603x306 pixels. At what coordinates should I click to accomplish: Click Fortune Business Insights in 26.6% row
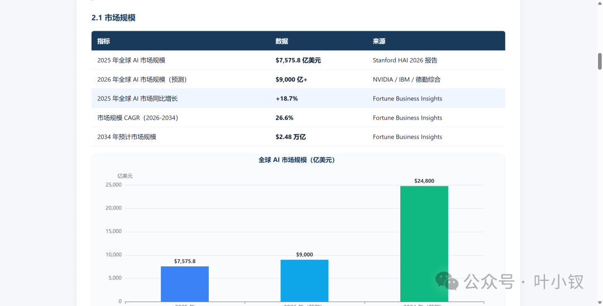tap(408, 118)
